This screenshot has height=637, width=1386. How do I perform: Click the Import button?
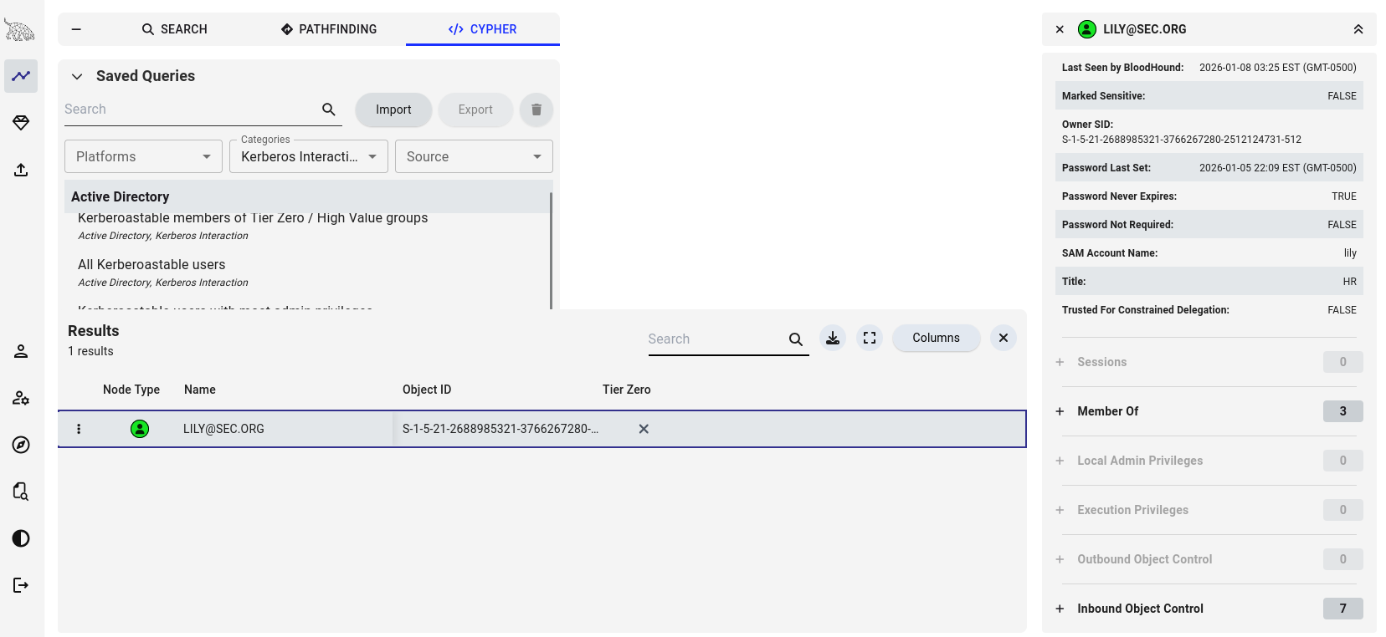tap(393, 110)
